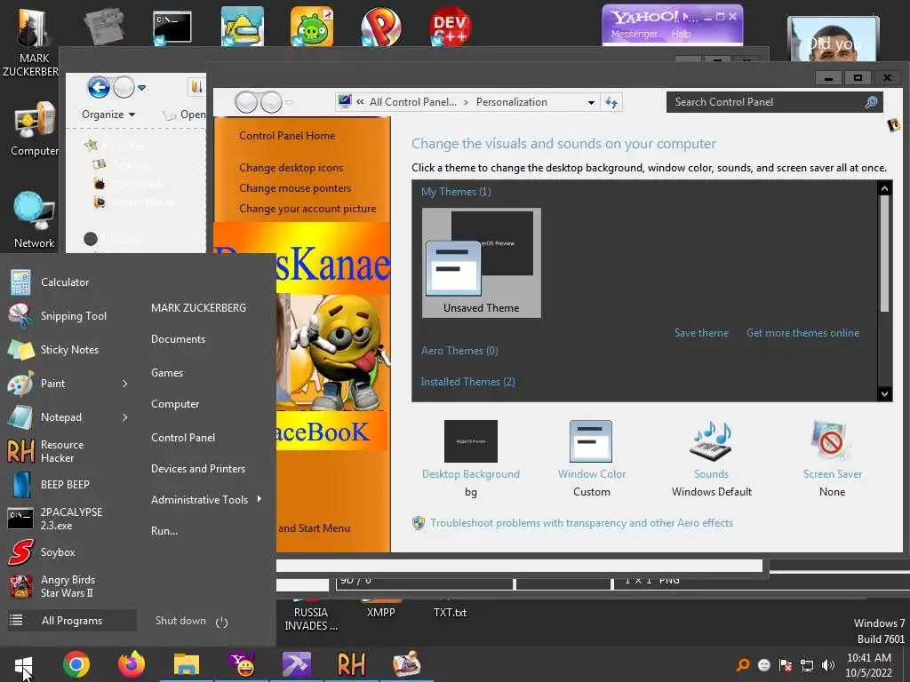Open All Programs list
Viewport: 910px width, 682px height.
click(72, 621)
